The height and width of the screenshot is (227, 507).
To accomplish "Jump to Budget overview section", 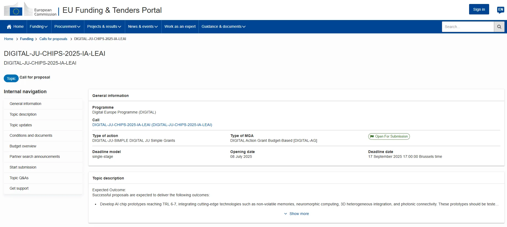I will pos(43,146).
